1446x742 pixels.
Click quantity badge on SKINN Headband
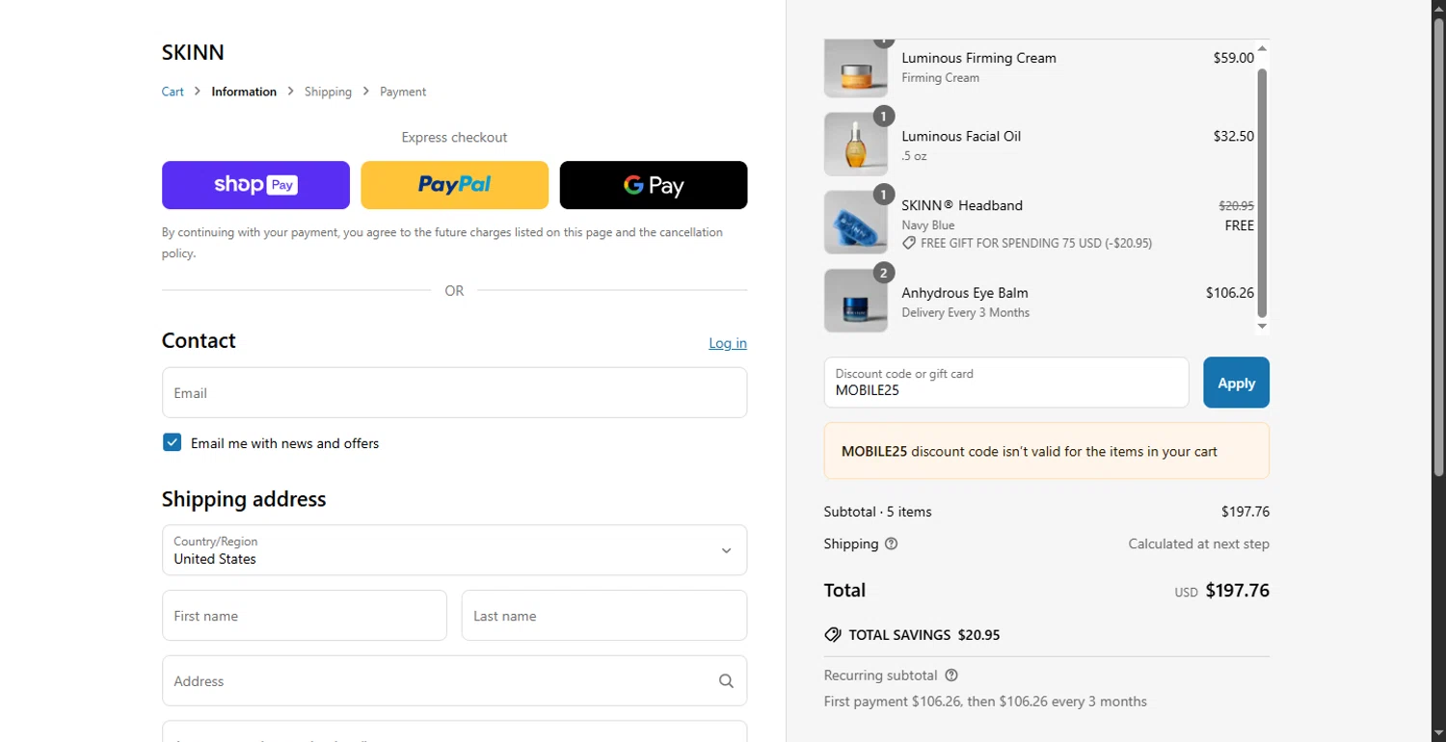[x=884, y=195]
